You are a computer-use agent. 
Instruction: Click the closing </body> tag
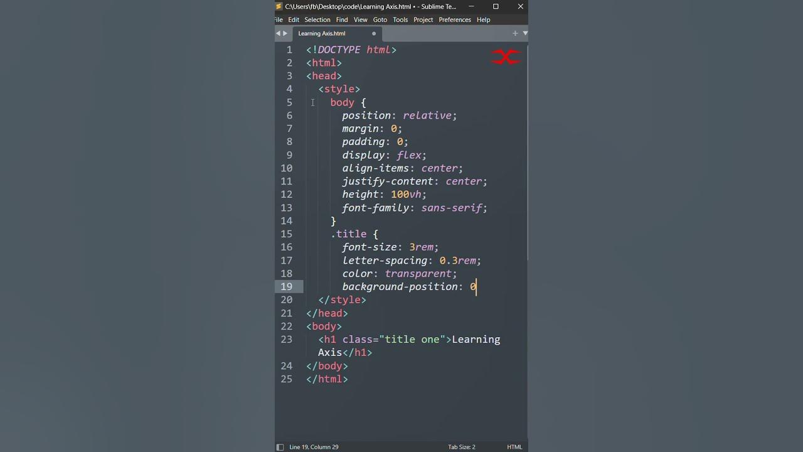pyautogui.click(x=327, y=366)
